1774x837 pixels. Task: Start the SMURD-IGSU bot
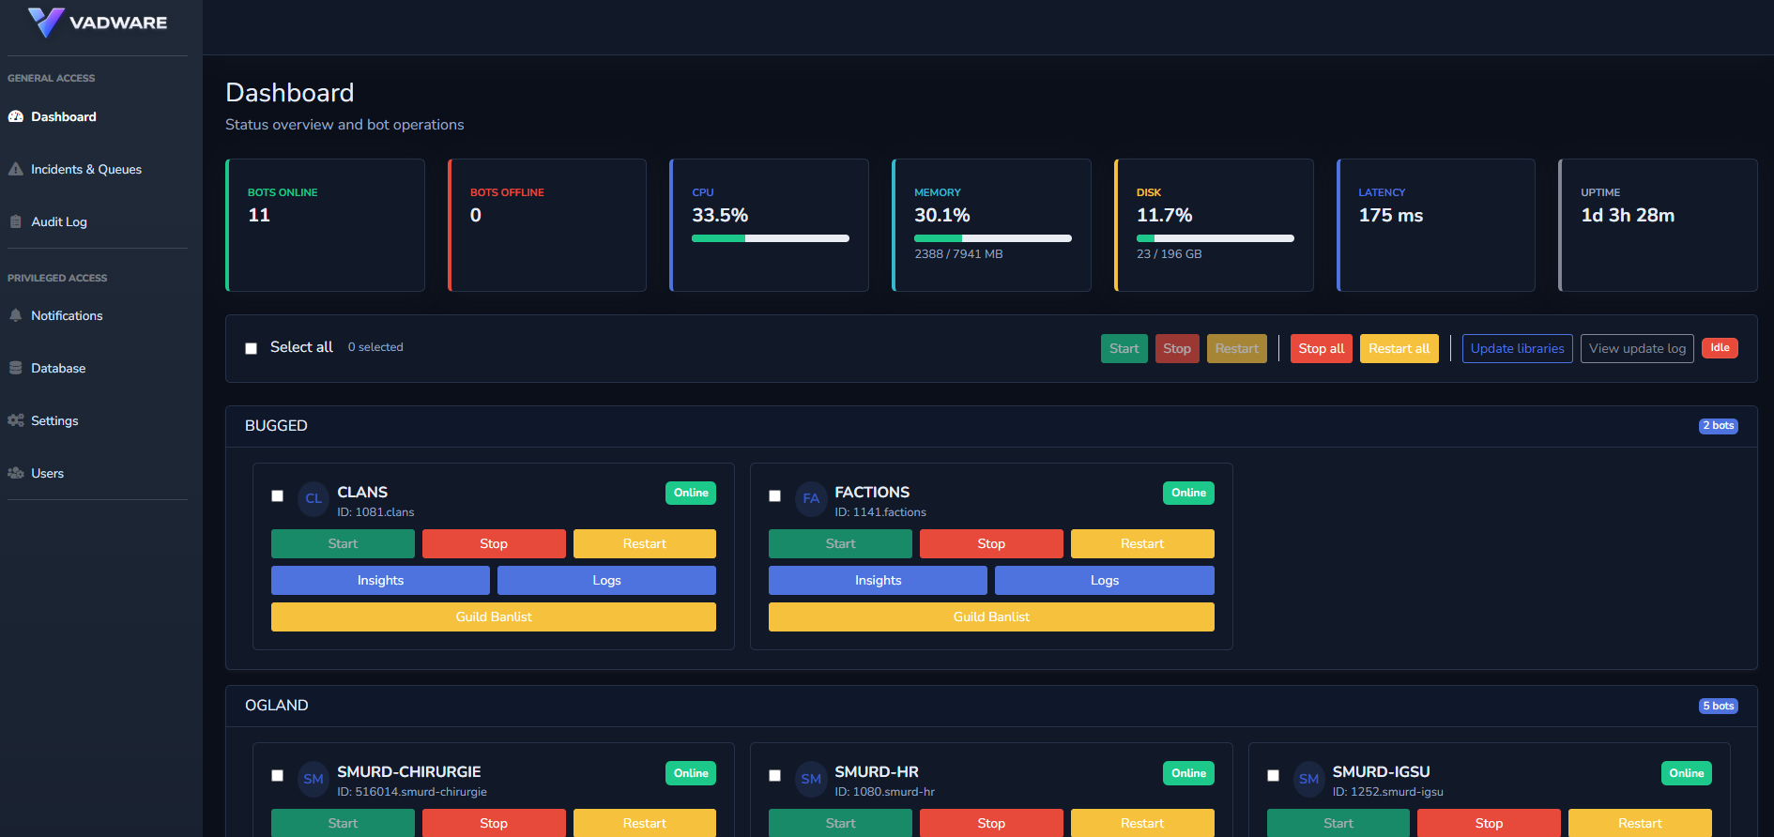[1338, 823]
